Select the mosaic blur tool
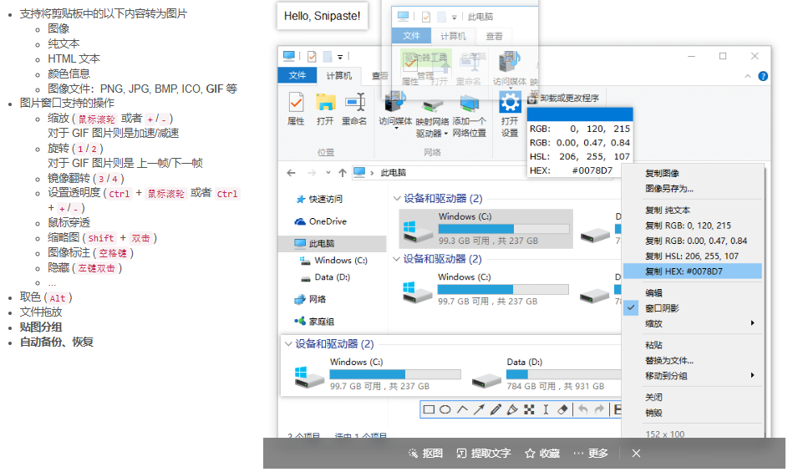The image size is (793, 472). [529, 409]
